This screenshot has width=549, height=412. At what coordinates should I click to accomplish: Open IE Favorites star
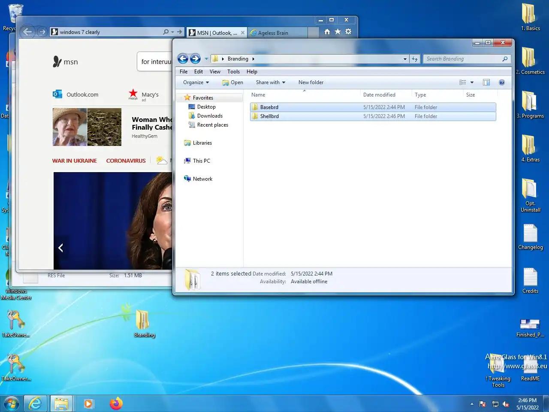click(x=338, y=32)
